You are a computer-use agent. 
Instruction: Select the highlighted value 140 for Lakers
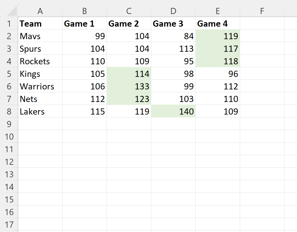(x=173, y=111)
